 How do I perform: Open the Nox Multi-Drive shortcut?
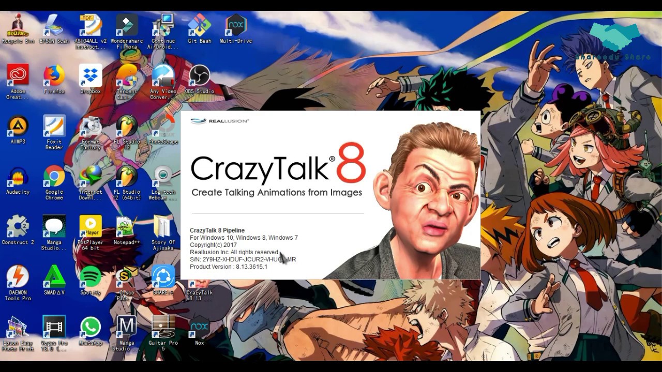[236, 29]
